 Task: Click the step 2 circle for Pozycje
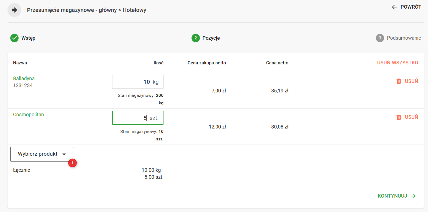(x=196, y=38)
